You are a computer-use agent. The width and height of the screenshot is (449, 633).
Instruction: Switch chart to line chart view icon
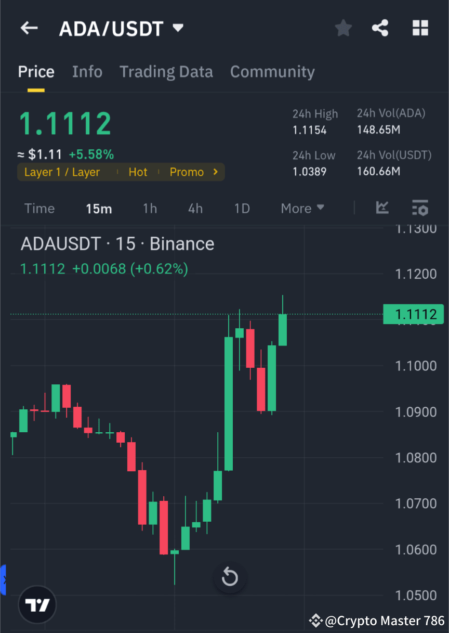pyautogui.click(x=382, y=208)
